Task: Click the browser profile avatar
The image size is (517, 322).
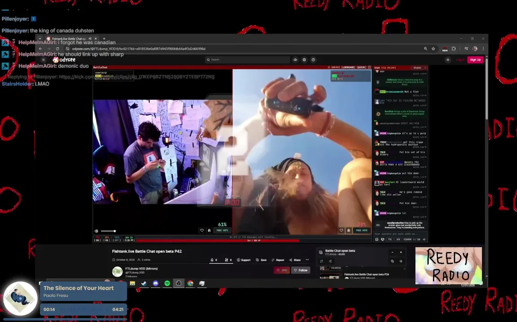Action: click(x=475, y=49)
